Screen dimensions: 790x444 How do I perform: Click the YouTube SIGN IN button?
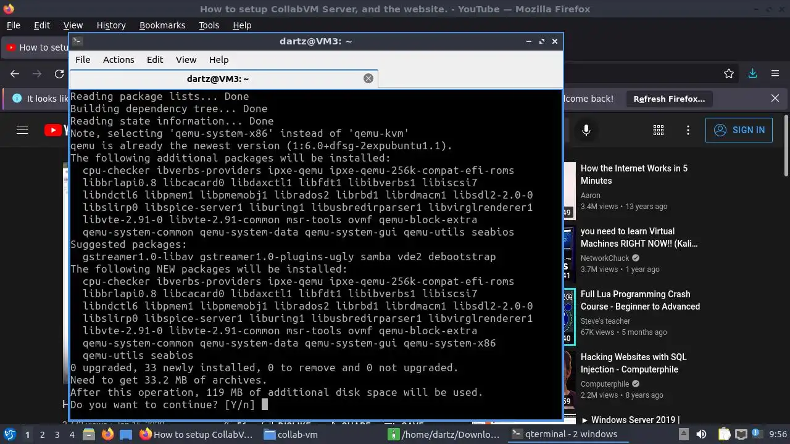[x=739, y=130]
